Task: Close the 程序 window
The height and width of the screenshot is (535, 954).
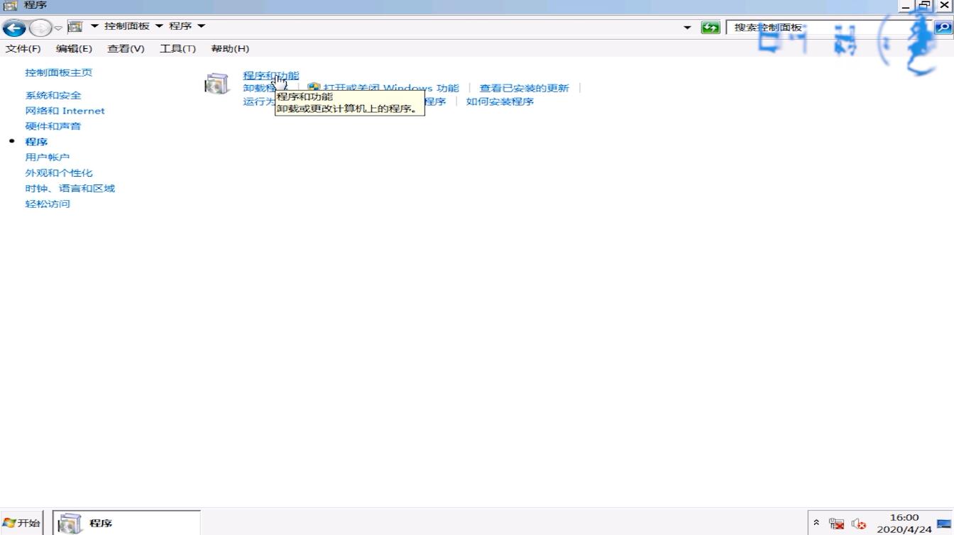Action: [945, 6]
